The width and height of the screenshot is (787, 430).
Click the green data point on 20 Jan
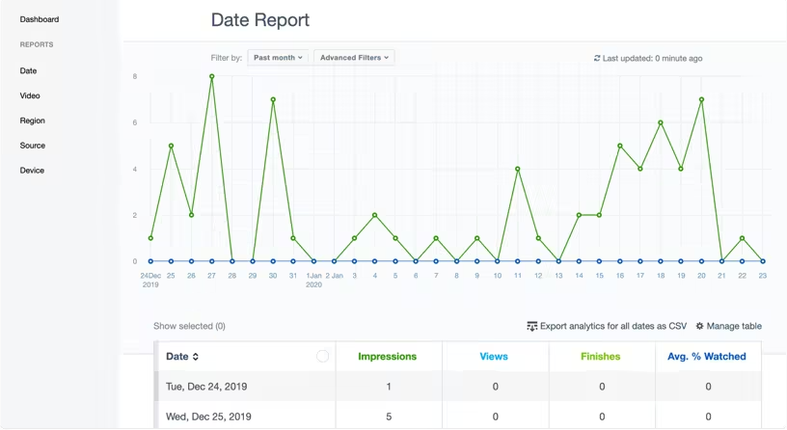[x=702, y=99]
